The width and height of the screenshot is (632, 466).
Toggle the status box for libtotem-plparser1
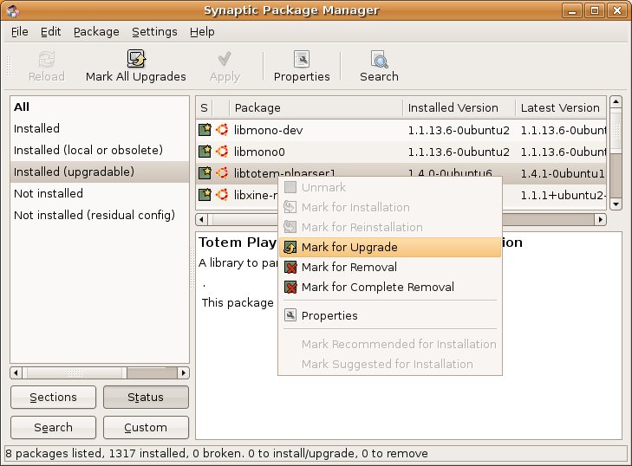coord(205,173)
